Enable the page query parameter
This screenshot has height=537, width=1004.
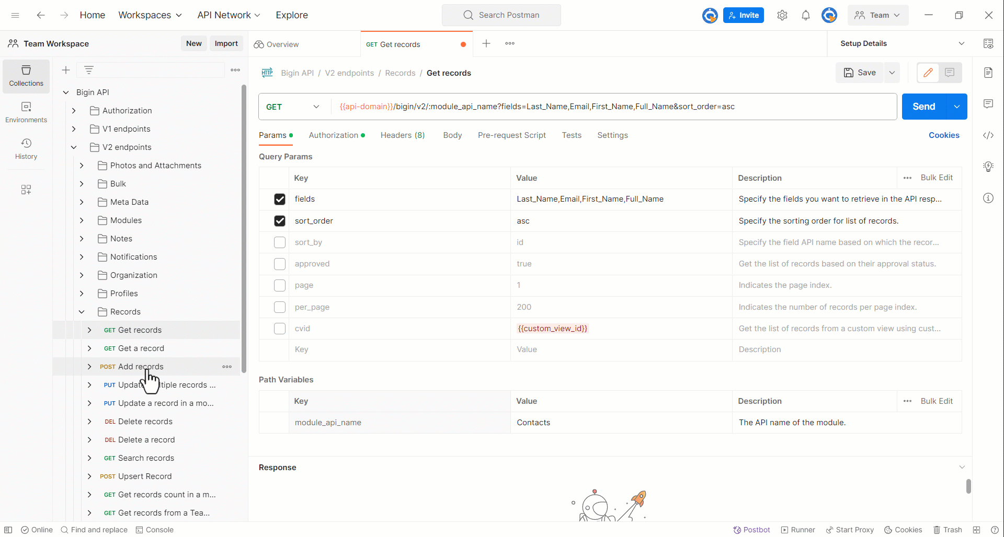pos(280,285)
